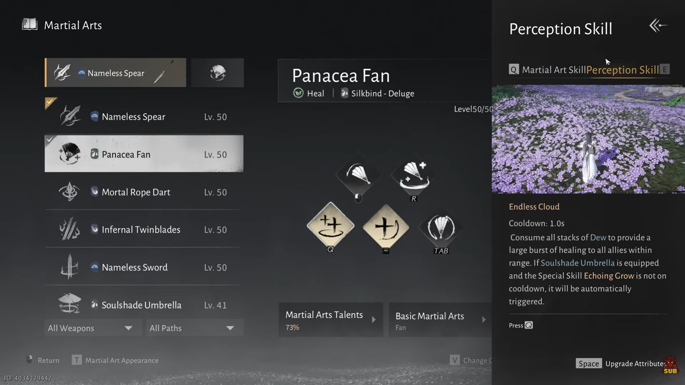This screenshot has height=385, width=685.
Task: Click the back arrow in Perception Skill panel
Action: [658, 26]
